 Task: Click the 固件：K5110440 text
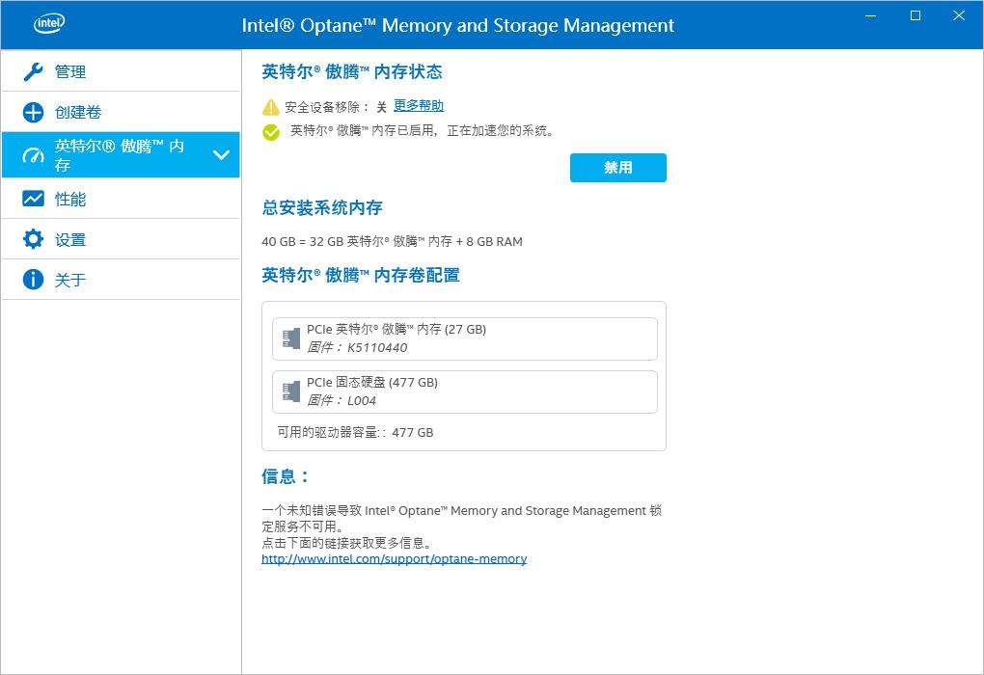(357, 347)
